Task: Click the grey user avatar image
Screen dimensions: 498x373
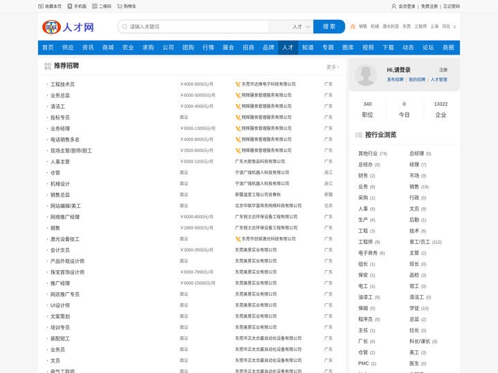Action: click(x=366, y=75)
